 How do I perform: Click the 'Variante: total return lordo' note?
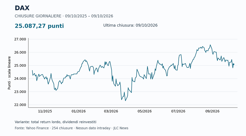pos(55,122)
